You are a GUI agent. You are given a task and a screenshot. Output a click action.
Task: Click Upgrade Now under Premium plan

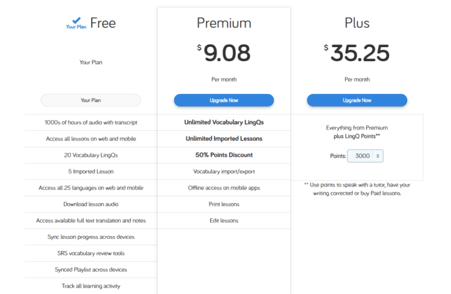[223, 100]
